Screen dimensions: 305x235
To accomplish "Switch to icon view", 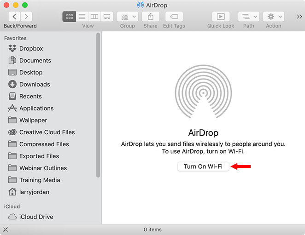I will click(69, 17).
